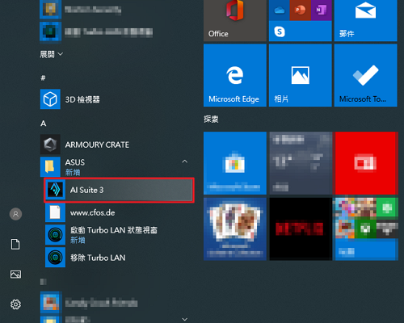The width and height of the screenshot is (404, 323).
Task: Select 移除 Turbo LAN uninstall entry
Action: pyautogui.click(x=119, y=258)
